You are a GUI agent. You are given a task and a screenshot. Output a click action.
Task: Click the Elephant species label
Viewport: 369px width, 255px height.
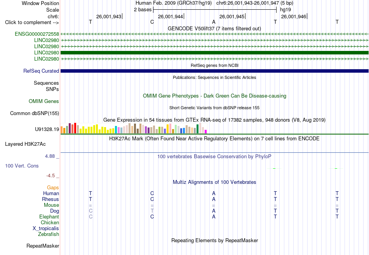point(49,217)
